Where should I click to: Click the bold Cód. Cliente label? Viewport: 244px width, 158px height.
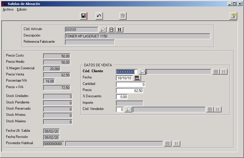(93, 71)
